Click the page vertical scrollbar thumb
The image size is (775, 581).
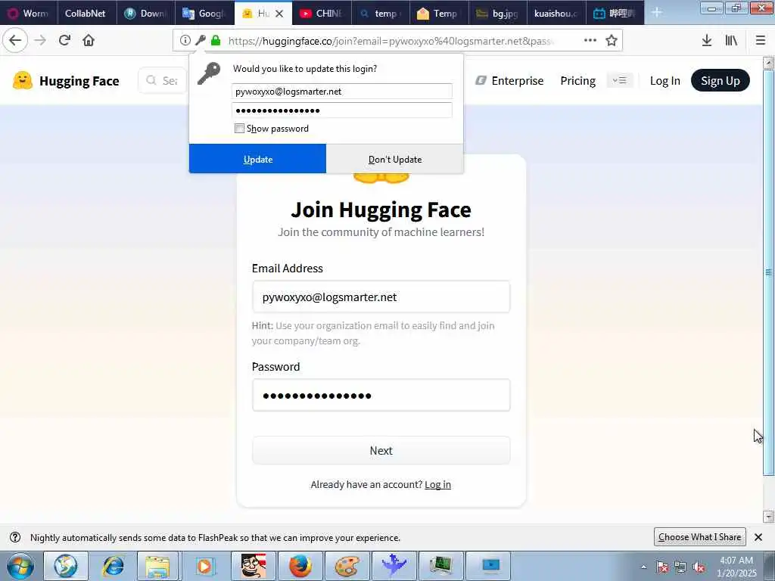[768, 272]
